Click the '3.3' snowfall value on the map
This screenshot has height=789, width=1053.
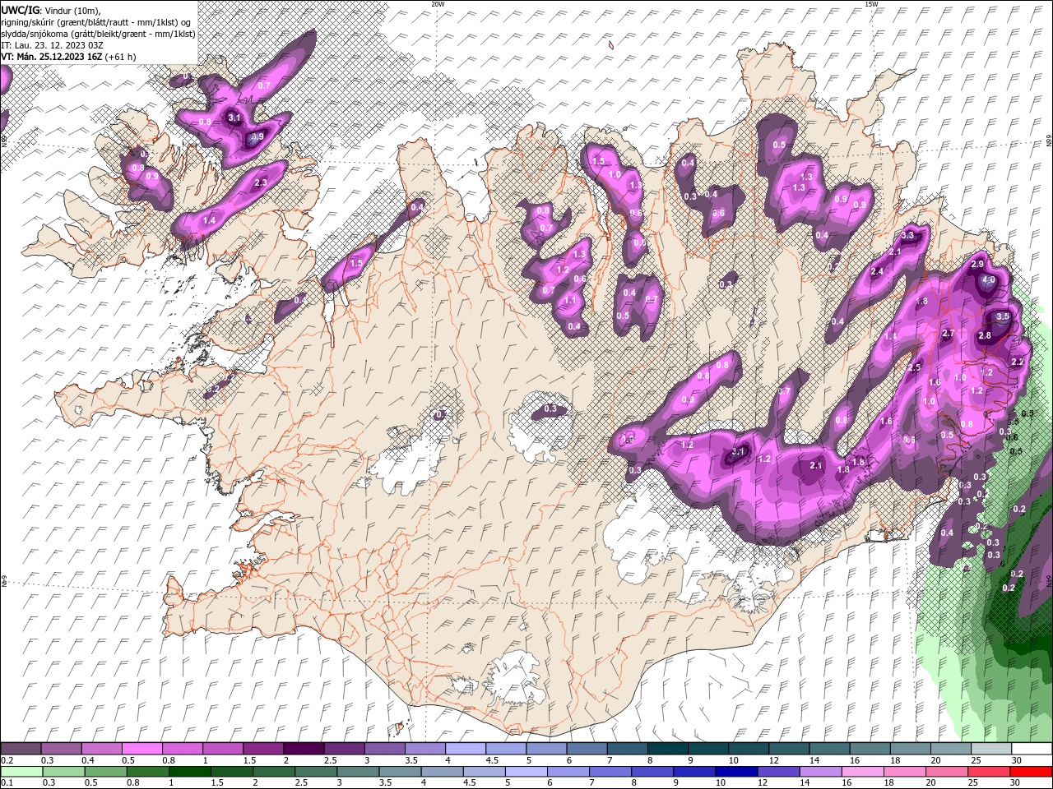[907, 236]
